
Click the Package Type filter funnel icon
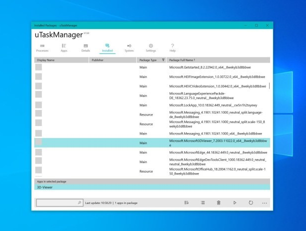(163, 60)
